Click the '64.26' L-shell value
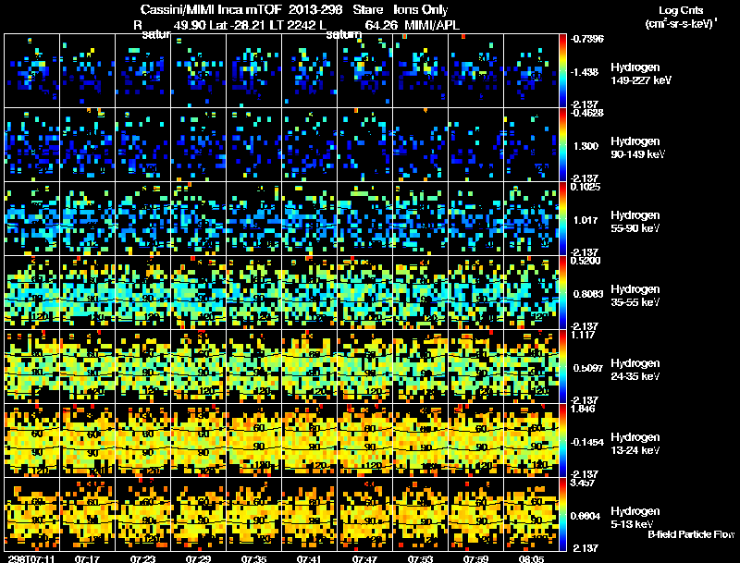 tap(381, 25)
